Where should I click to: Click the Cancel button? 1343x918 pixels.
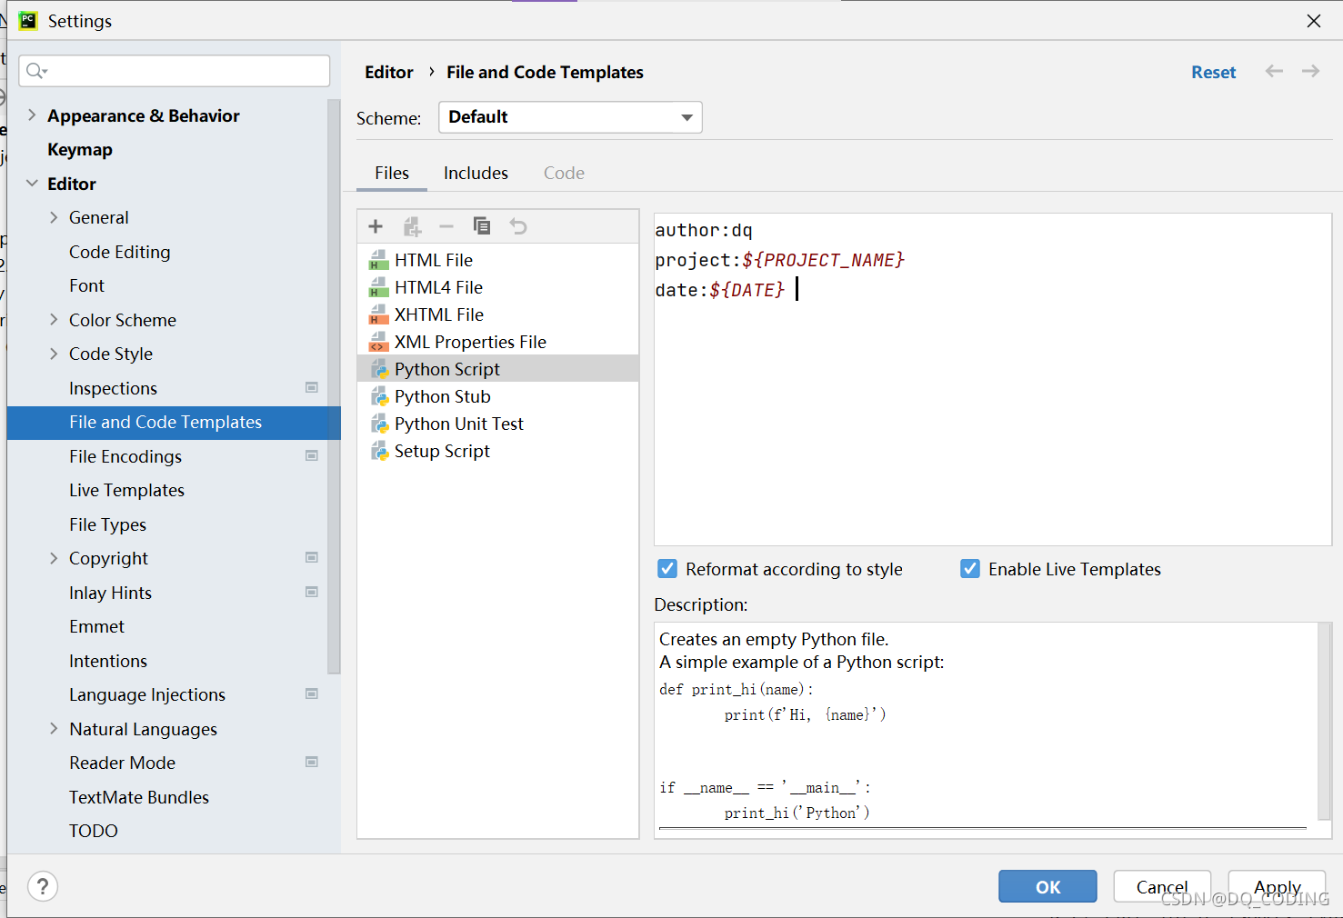pos(1162,886)
